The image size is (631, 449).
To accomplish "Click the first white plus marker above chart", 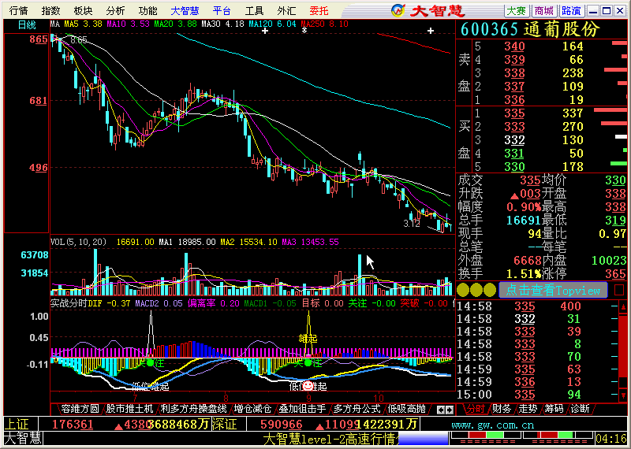I will 265,31.
